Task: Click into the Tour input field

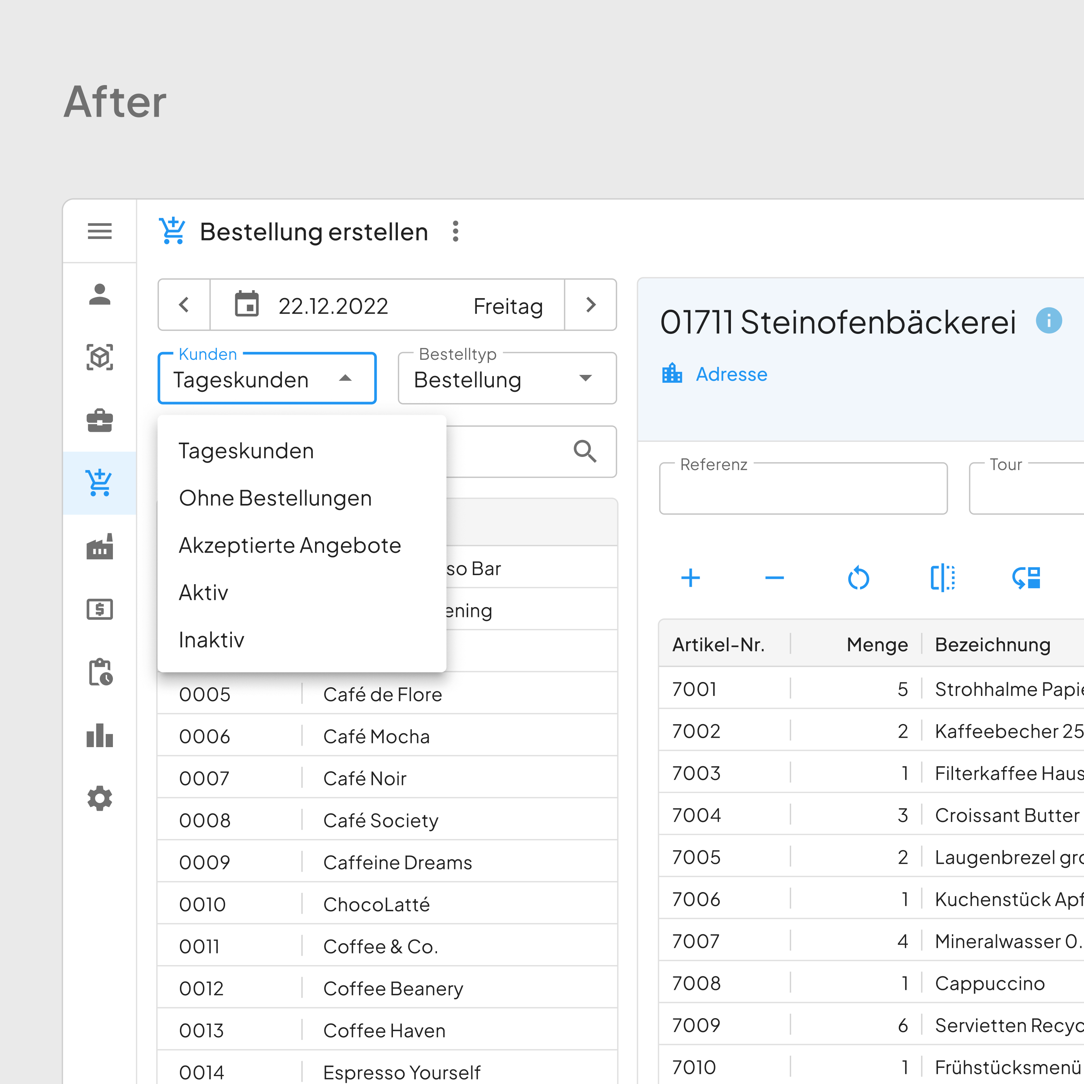Action: pyautogui.click(x=1027, y=488)
